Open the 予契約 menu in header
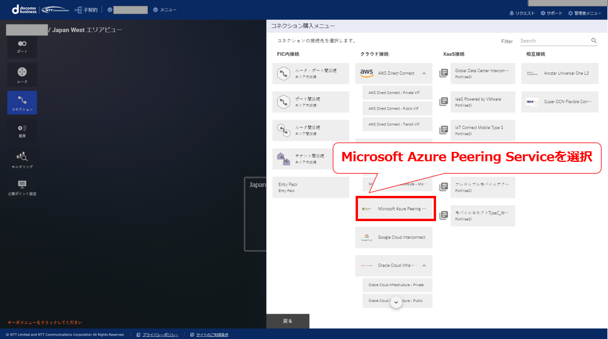This screenshot has width=608, height=339. [x=86, y=10]
